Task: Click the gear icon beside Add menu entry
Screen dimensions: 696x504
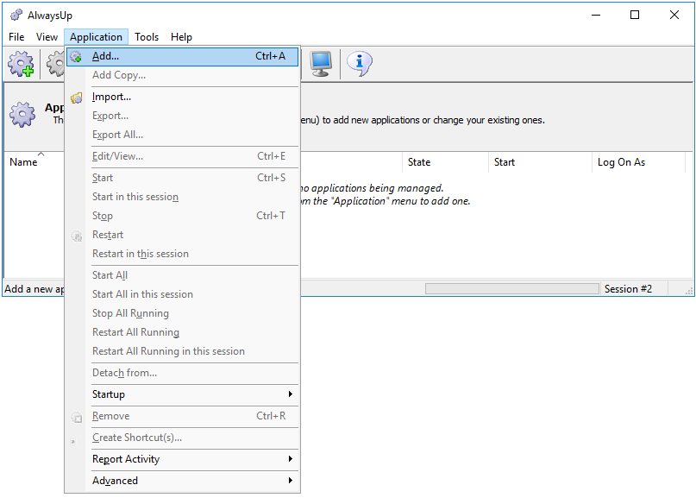Action: pos(76,56)
